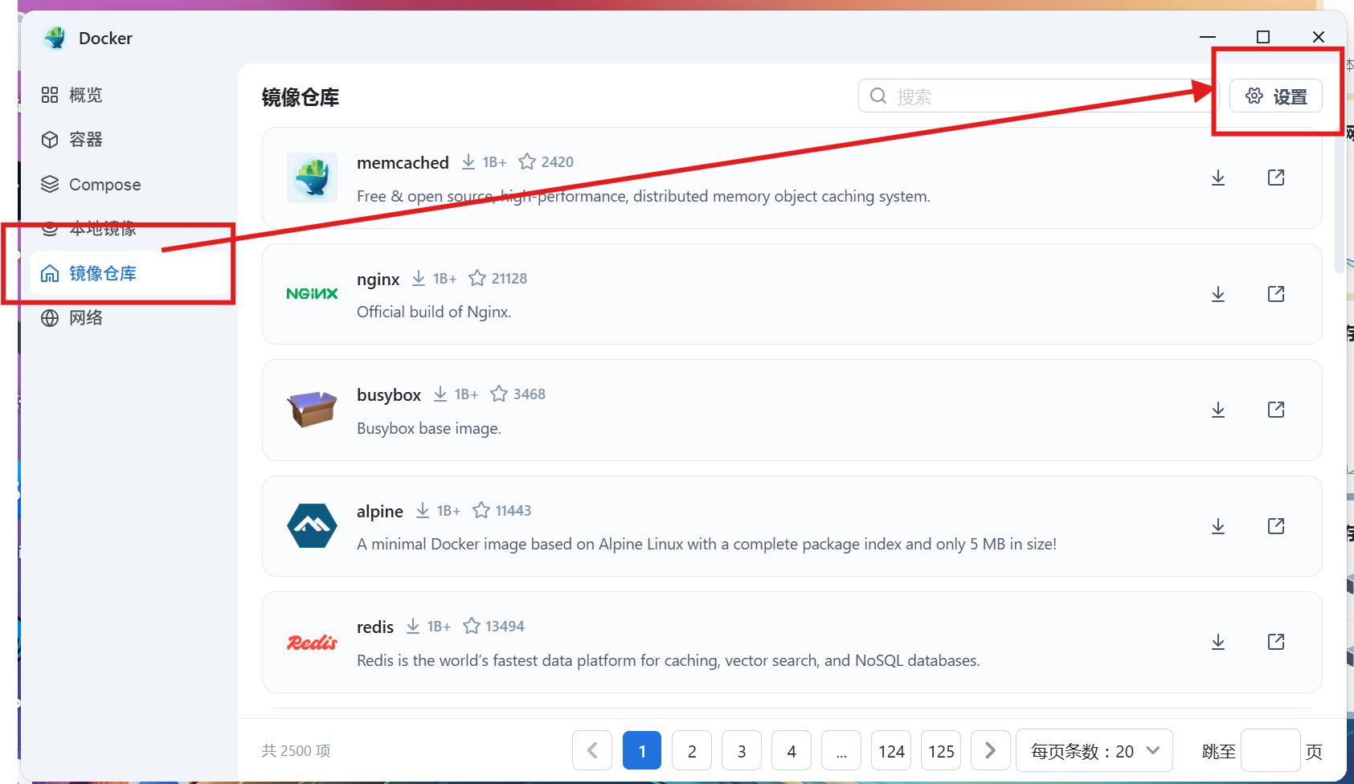This screenshot has width=1354, height=784.
Task: Open memcached details in external link
Action: pos(1275,178)
